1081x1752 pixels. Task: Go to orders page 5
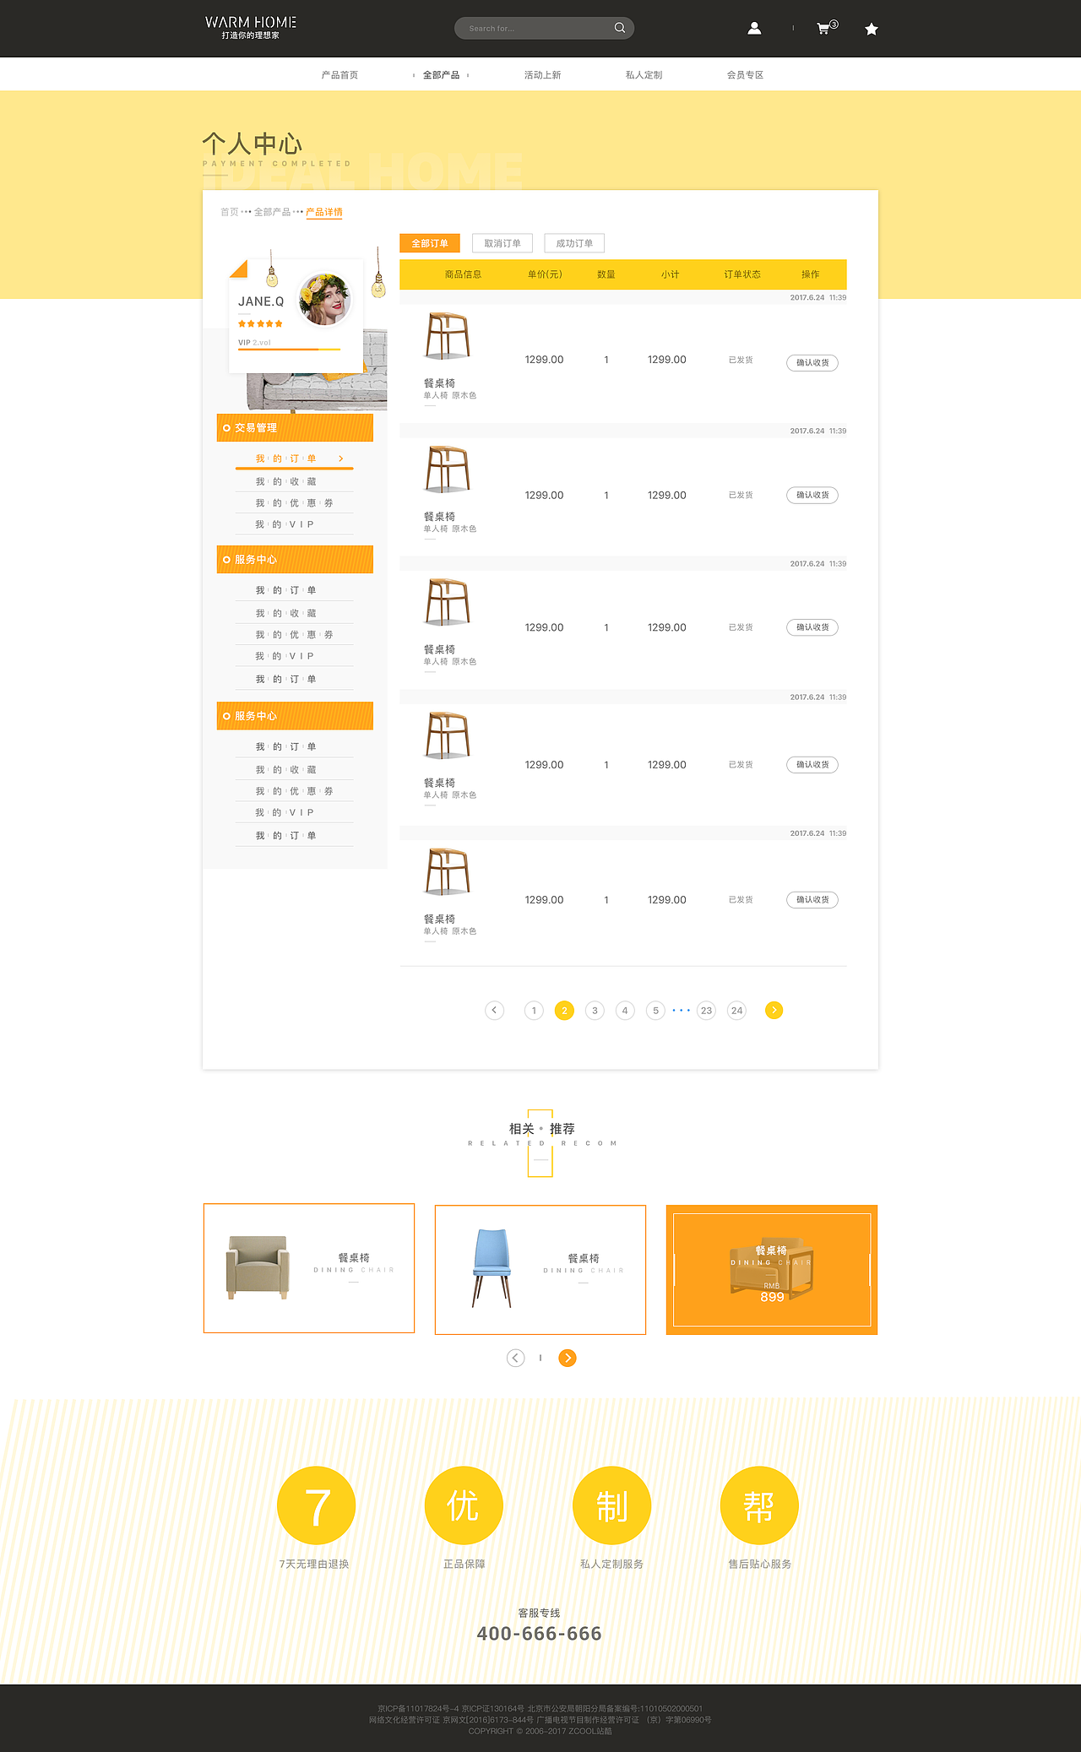click(655, 1011)
